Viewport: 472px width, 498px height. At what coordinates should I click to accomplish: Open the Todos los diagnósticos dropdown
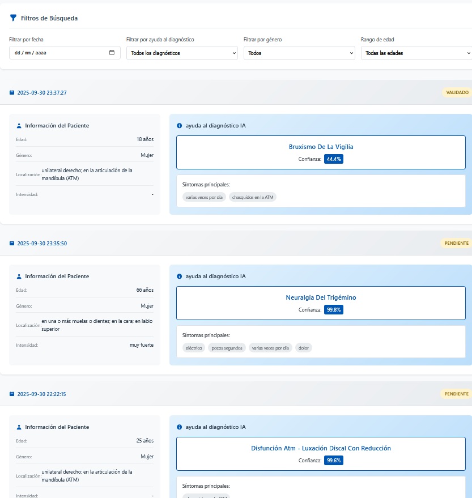pos(181,53)
